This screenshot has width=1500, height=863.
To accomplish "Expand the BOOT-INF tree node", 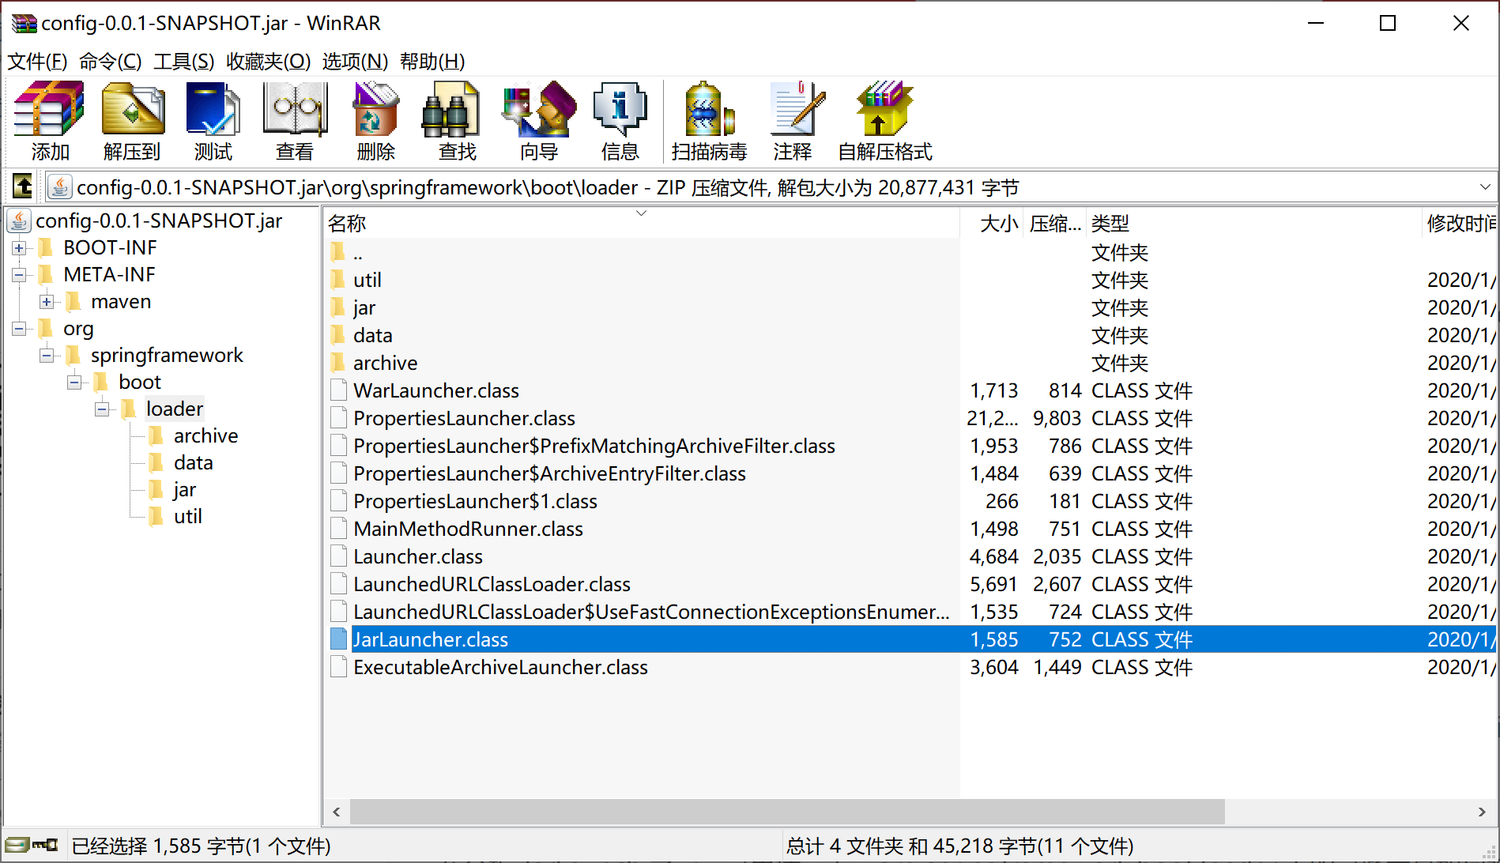I will [x=19, y=248].
